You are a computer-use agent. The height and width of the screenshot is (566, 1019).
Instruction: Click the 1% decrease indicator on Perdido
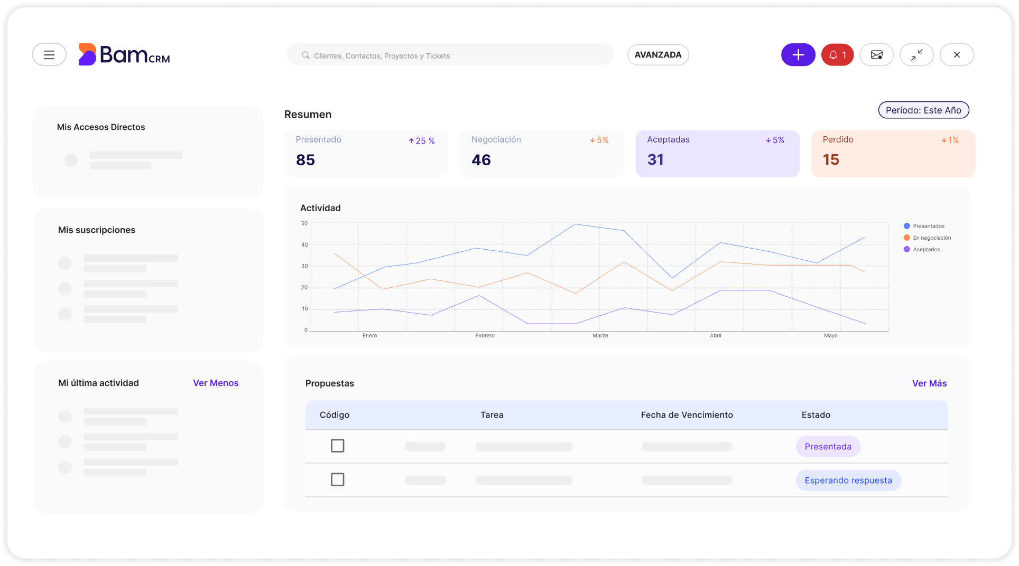click(x=950, y=140)
